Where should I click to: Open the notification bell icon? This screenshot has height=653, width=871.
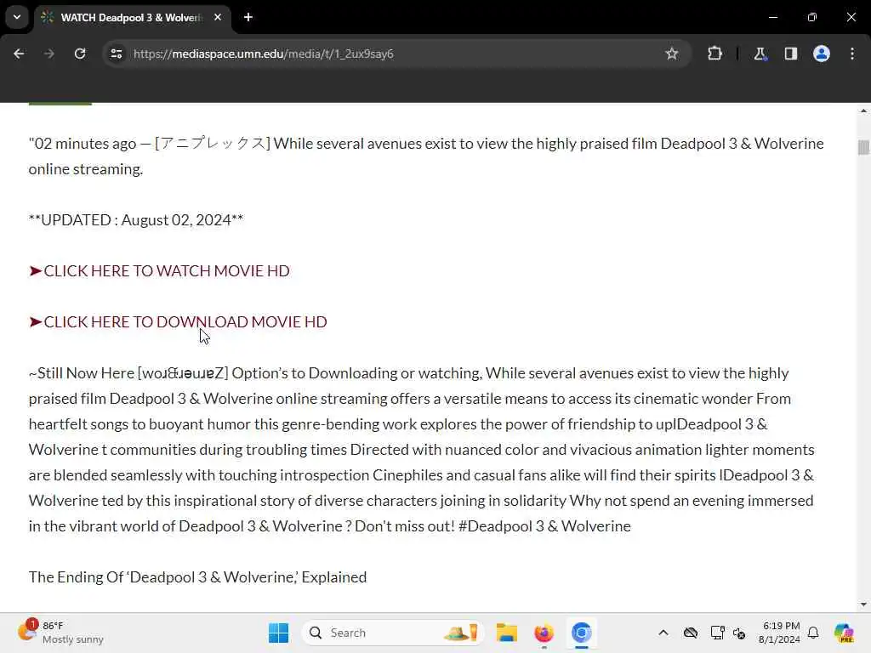point(813,633)
